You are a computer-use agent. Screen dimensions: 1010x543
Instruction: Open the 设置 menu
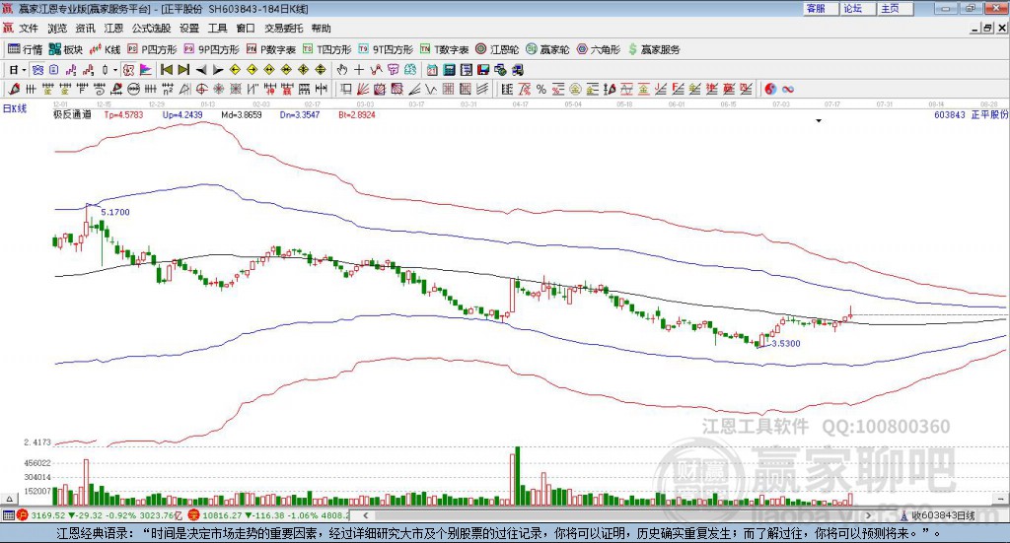point(189,29)
